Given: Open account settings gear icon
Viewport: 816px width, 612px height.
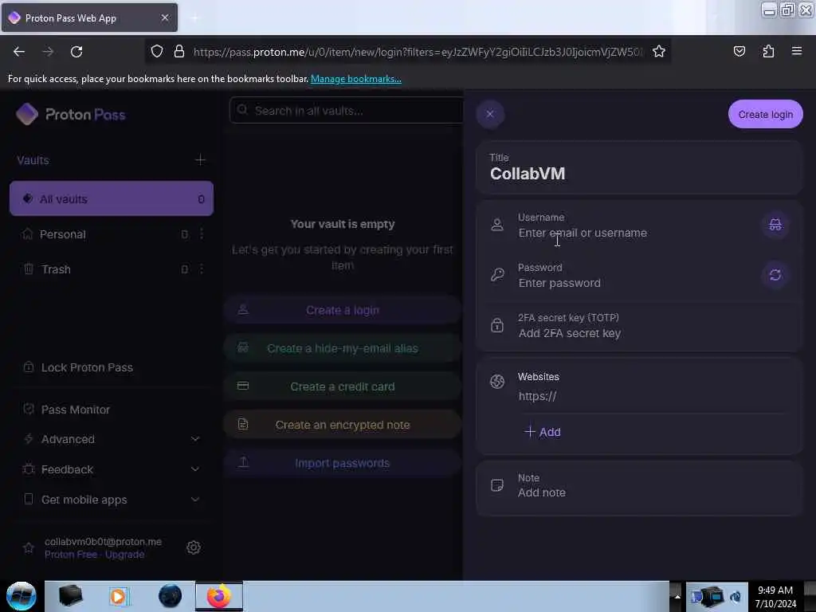Looking at the screenshot, I should (x=194, y=547).
